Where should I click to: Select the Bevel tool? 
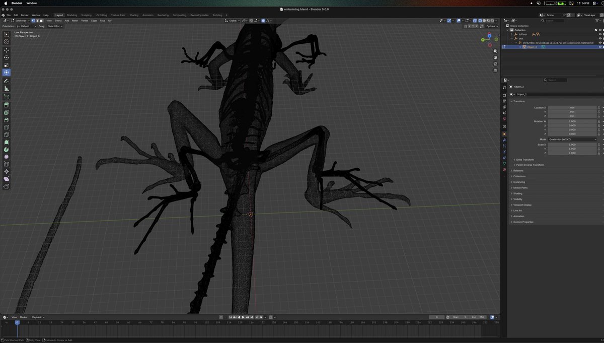[7, 120]
